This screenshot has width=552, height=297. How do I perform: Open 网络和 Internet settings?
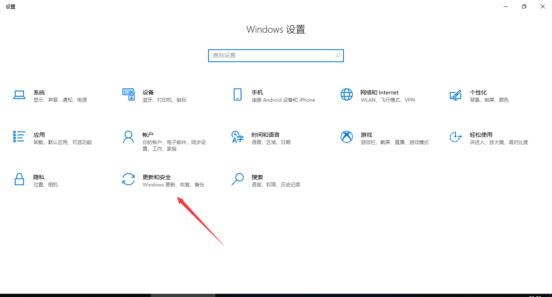tap(378, 96)
